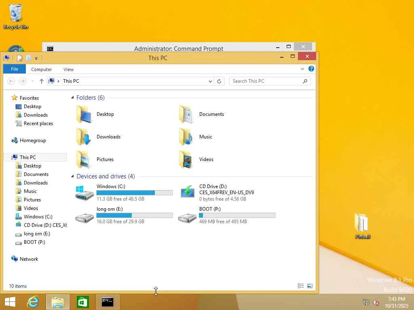
Task: Open the Computer ribbon tab
Action: [x=42, y=69]
